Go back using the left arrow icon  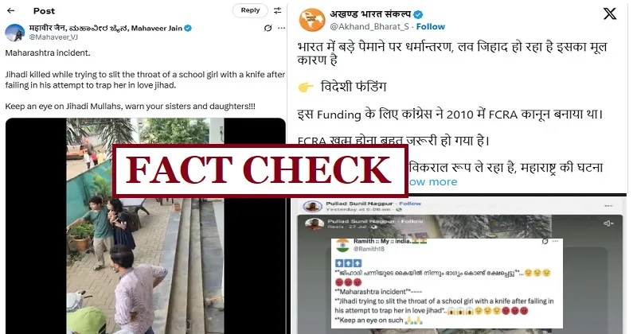pos(11,10)
